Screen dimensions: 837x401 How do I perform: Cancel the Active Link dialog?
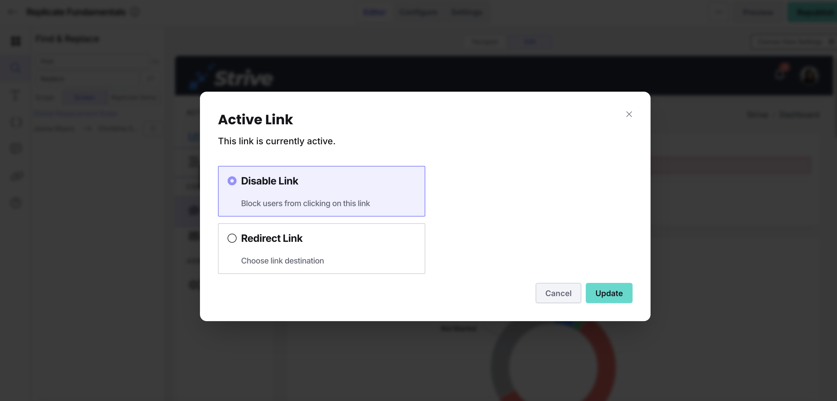pos(558,293)
